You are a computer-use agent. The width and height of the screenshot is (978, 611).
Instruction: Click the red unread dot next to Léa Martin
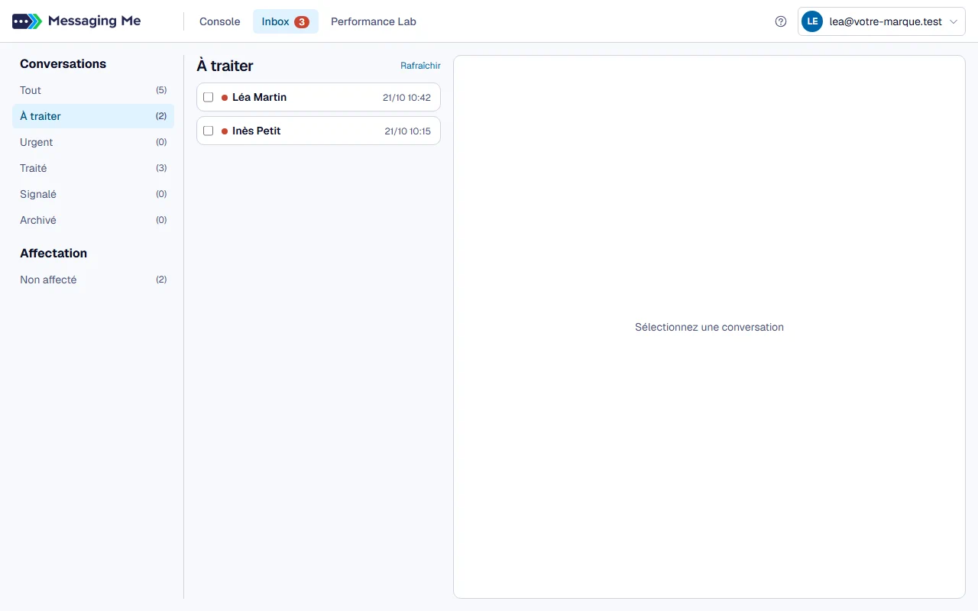[225, 98]
